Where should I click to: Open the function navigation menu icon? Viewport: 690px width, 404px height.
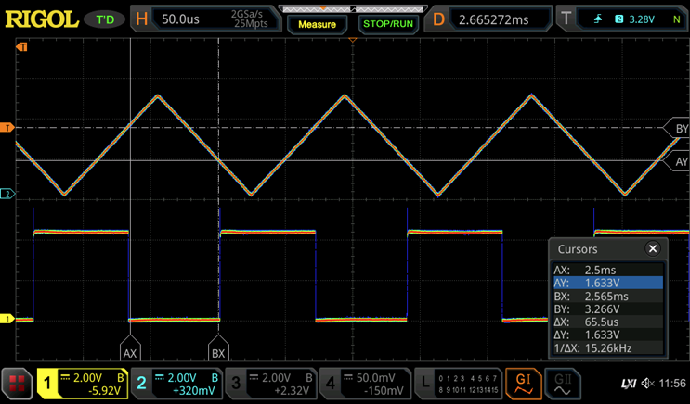tap(16, 382)
